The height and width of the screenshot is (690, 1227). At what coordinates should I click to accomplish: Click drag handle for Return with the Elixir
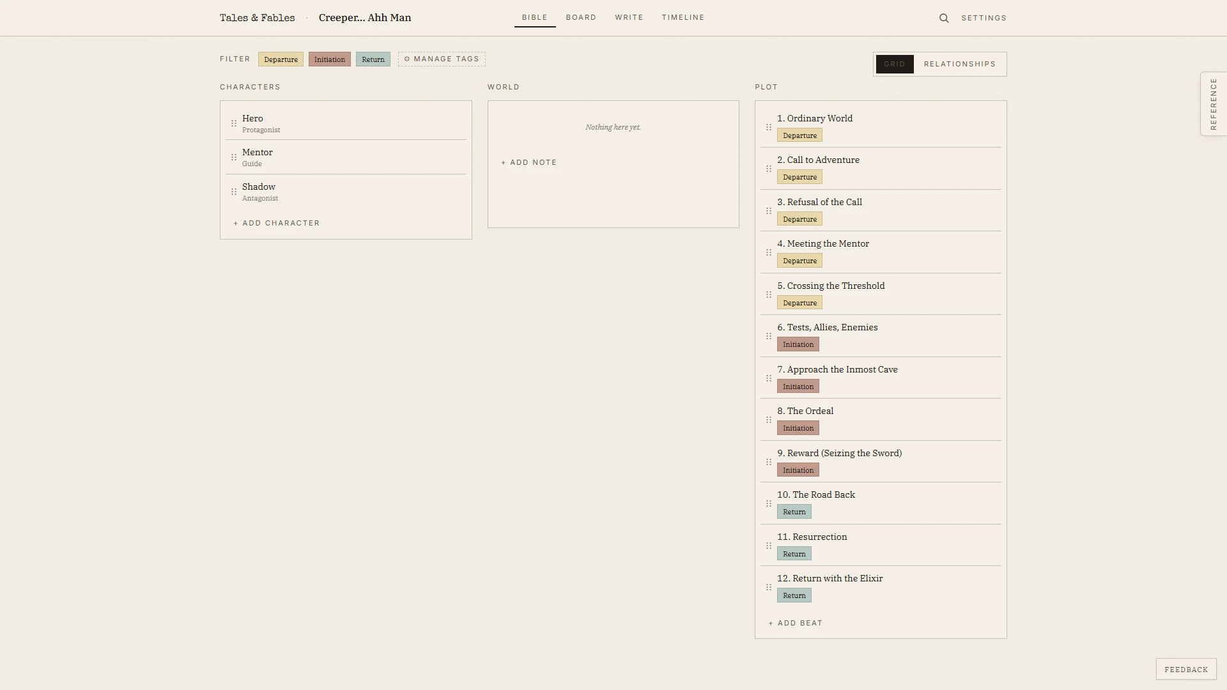click(x=769, y=587)
